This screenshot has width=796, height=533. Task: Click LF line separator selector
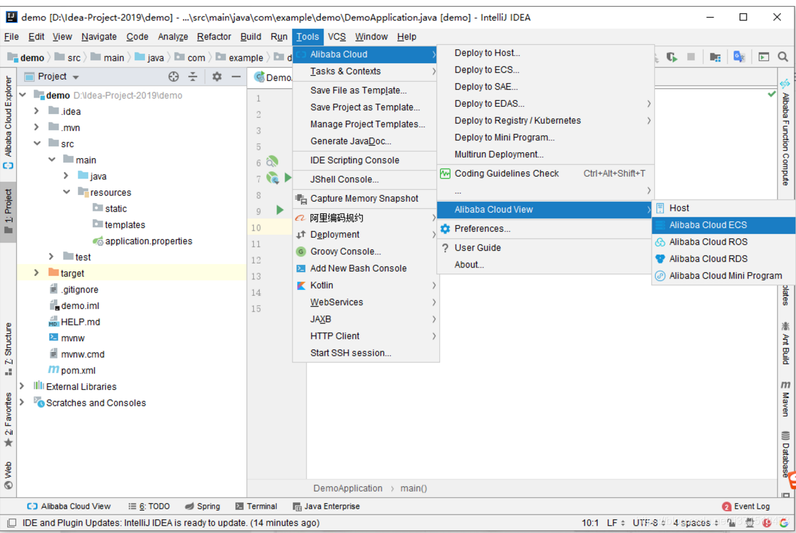615,523
